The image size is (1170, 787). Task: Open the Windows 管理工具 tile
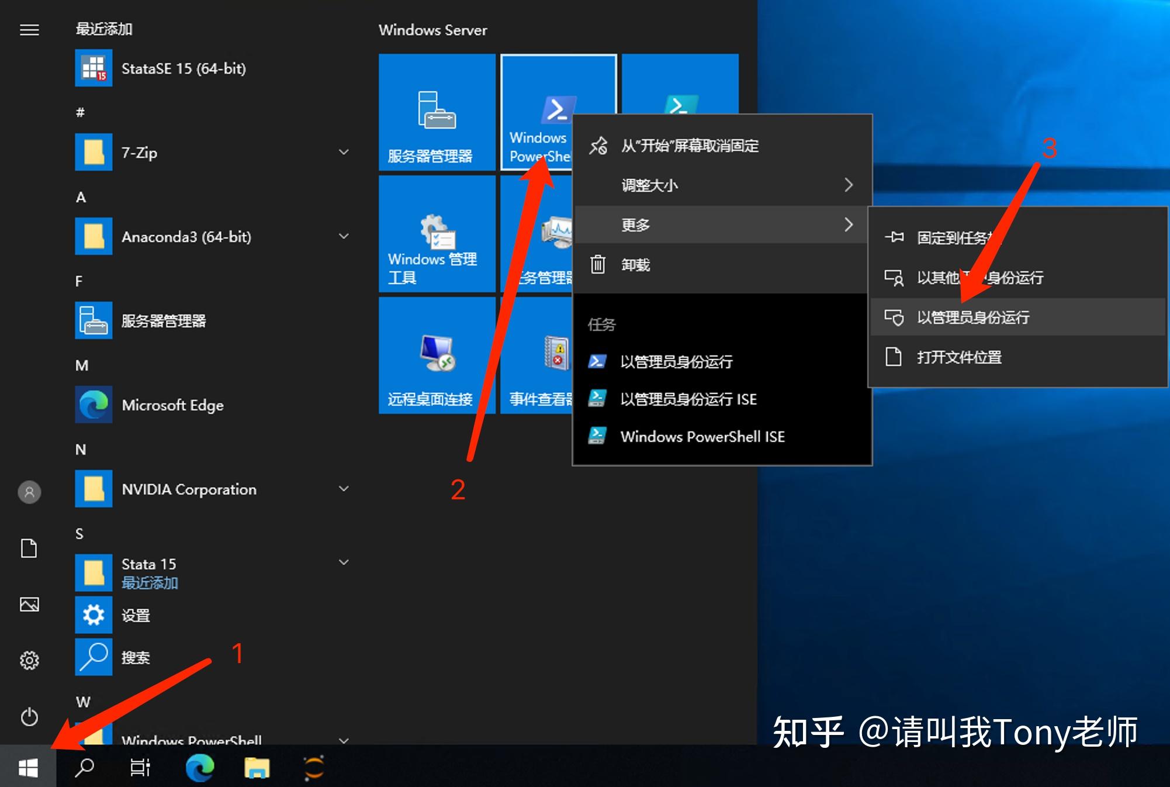(437, 234)
